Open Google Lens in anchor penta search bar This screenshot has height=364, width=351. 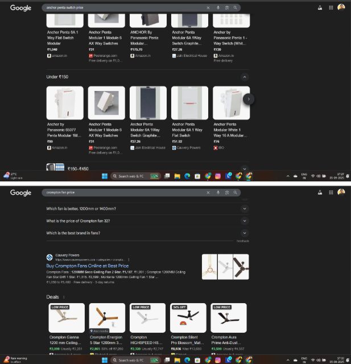[227, 7]
